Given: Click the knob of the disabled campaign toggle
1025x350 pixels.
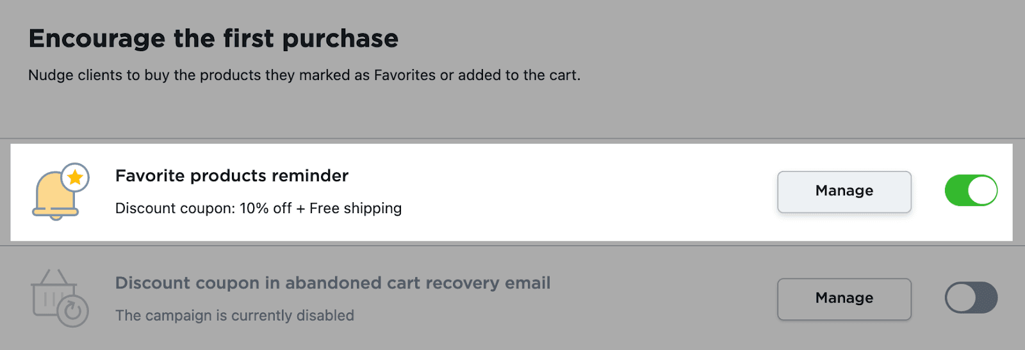Looking at the screenshot, I should click(x=960, y=298).
